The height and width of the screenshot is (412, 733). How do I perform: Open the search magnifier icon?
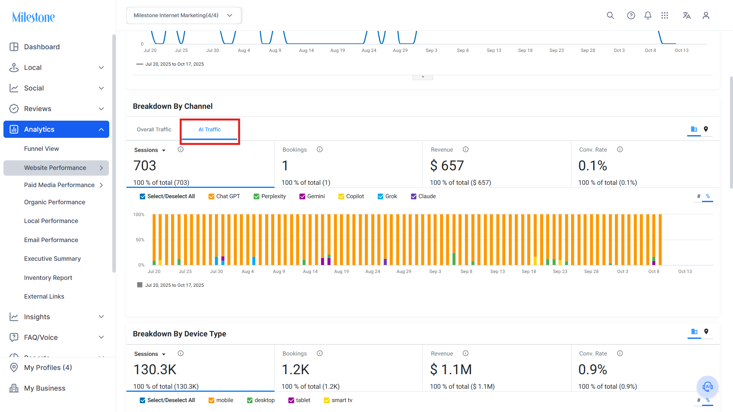point(610,15)
